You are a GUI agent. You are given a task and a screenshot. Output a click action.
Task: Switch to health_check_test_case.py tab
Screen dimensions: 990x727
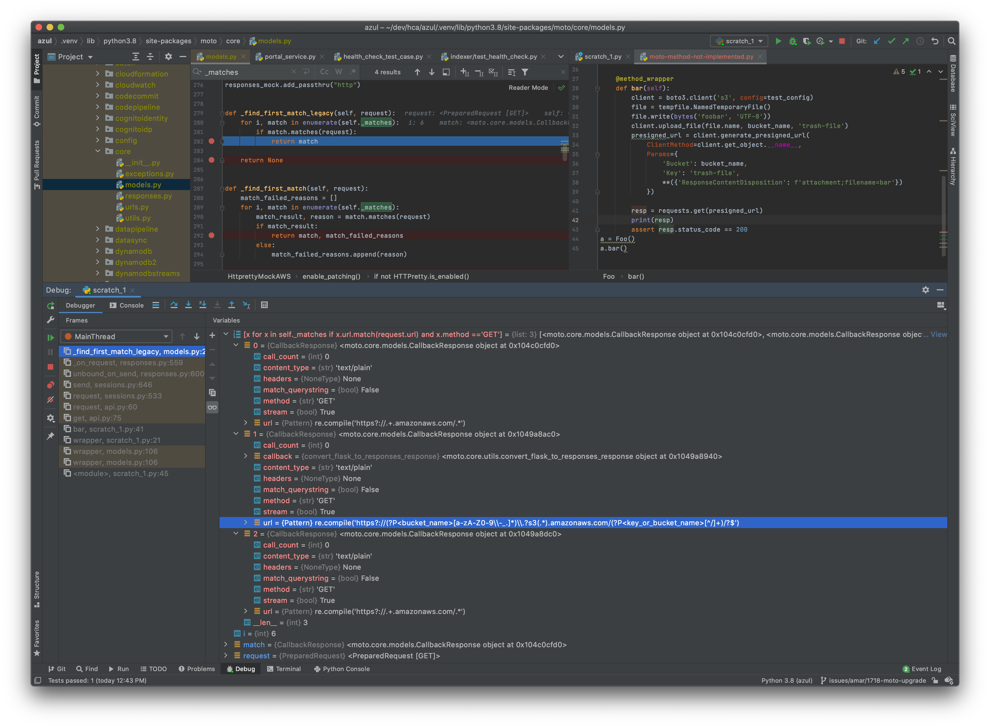[x=382, y=56]
